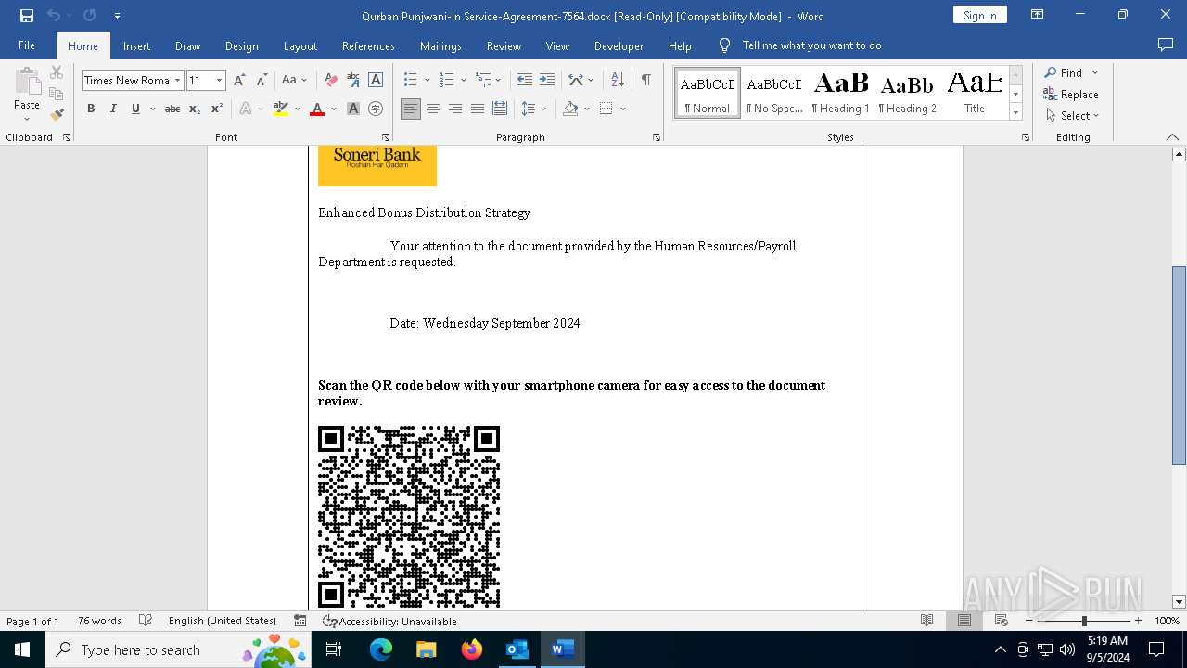Clear all formatting with the eraser icon
This screenshot has width=1187, height=668.
(x=330, y=81)
